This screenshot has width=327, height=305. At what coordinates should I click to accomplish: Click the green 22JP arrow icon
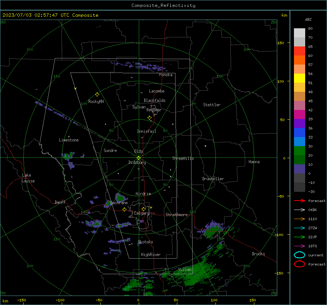[x=299, y=237]
